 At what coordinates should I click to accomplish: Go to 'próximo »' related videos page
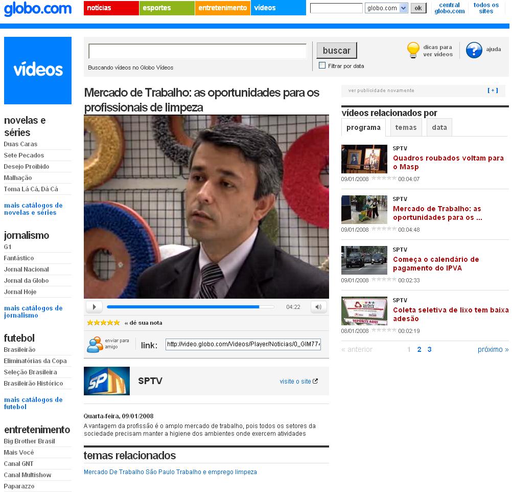tap(493, 349)
